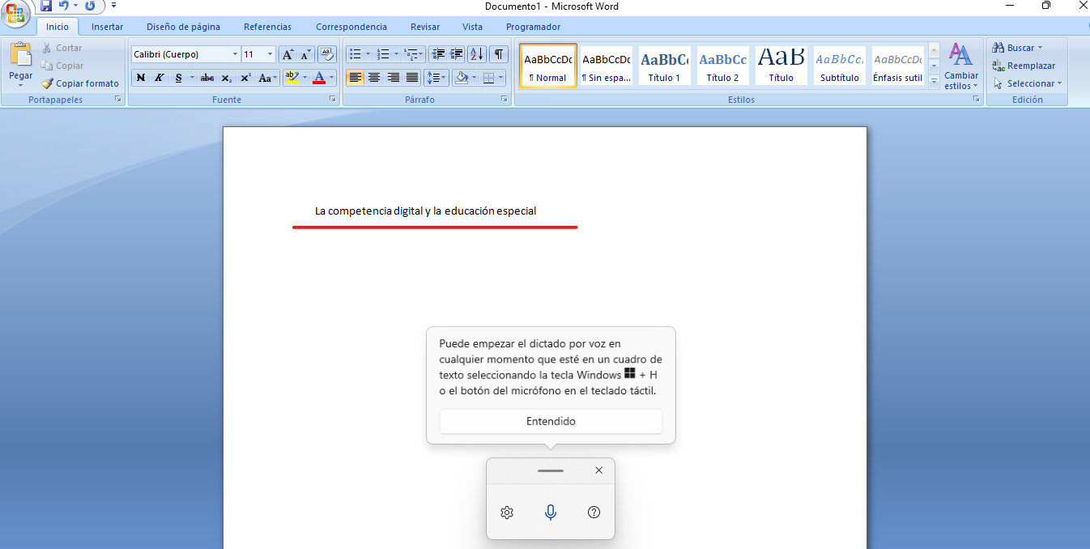1090x549 pixels.
Task: Toggle bold N formatting
Action: click(141, 78)
